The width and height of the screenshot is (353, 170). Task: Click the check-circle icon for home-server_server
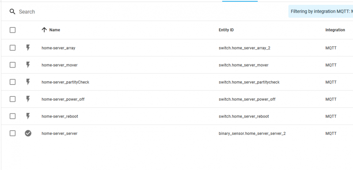pos(28,133)
